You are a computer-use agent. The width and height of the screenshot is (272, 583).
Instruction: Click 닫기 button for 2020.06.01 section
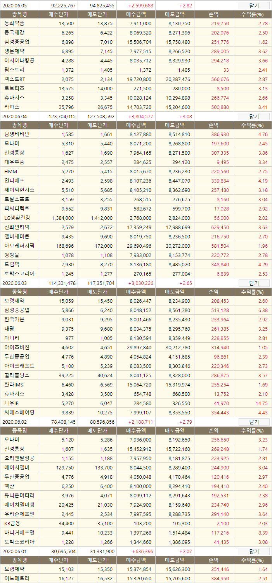coord(254,551)
